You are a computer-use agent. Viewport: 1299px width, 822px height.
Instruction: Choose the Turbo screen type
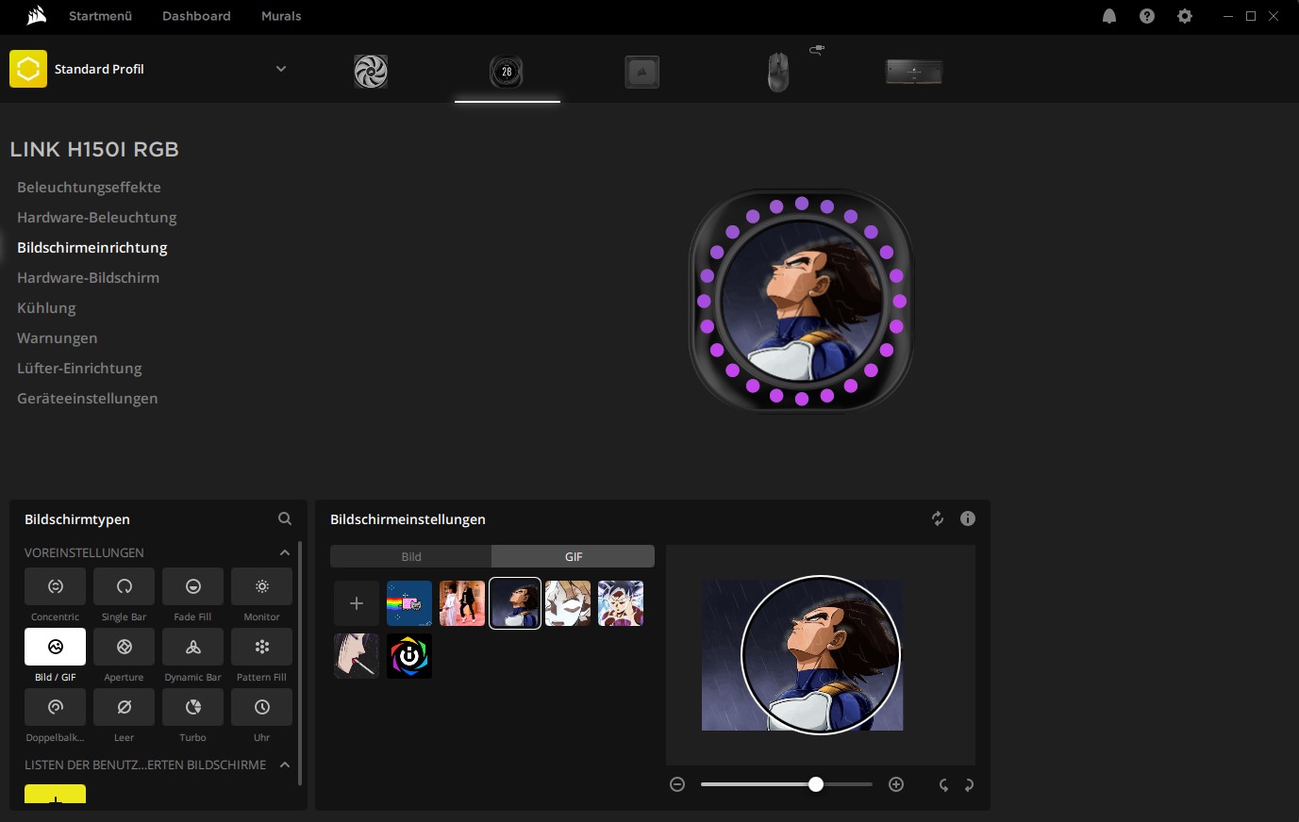(x=192, y=708)
